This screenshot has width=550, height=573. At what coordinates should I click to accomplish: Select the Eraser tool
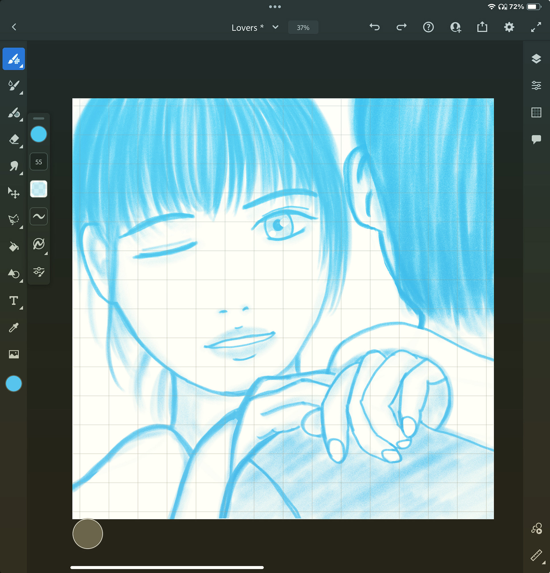[x=14, y=139]
